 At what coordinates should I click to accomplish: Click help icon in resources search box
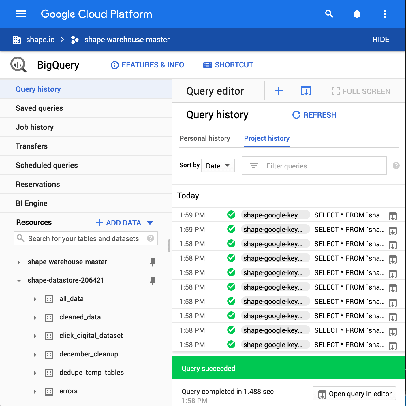tap(151, 238)
